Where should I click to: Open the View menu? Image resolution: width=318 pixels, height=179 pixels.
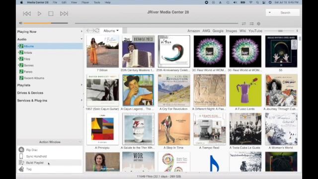tap(74, 2)
